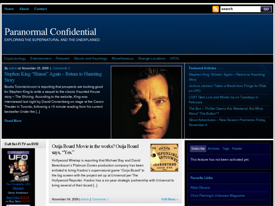Click 'This feature has not been activated yet' text
The height and width of the screenshot is (206, 275).
pos(220,160)
